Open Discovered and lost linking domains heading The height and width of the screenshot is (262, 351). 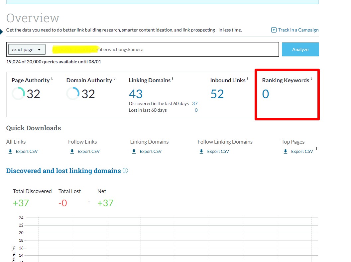(63, 171)
